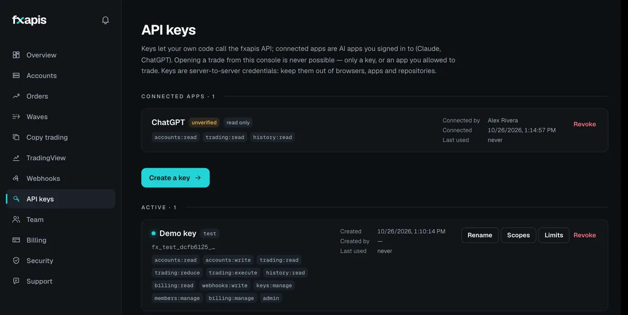Click the keys:manage scope tag
This screenshot has height=315, width=628.
click(x=275, y=285)
